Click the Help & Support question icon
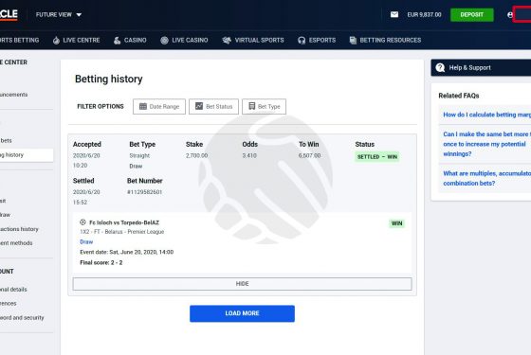The width and height of the screenshot is (531, 355). coord(440,67)
